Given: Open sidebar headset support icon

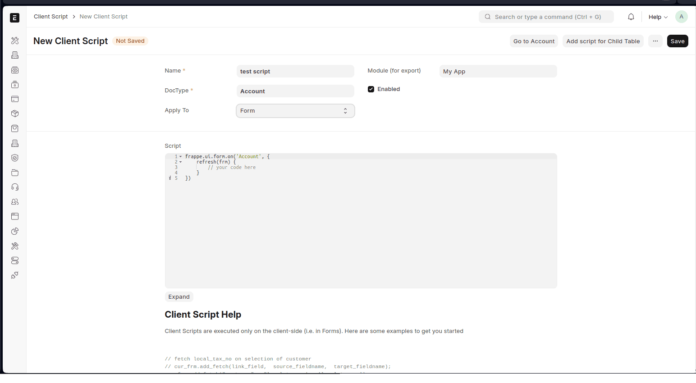Looking at the screenshot, I should tap(15, 187).
